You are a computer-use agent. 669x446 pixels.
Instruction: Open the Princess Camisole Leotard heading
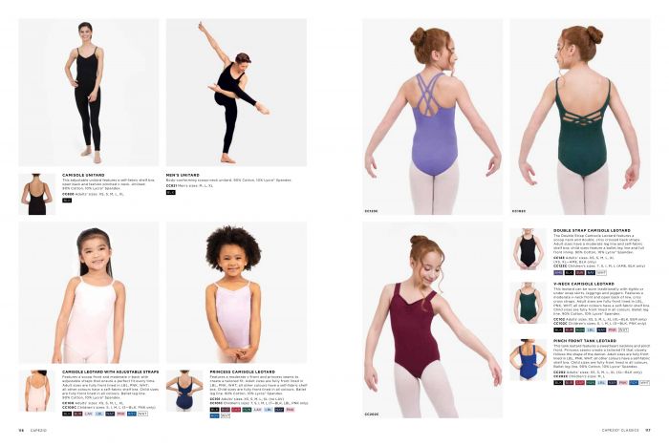coord(243,372)
